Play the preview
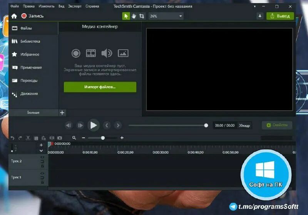Image resolution: width=308 pixels, height=215 pixels. coord(93,125)
